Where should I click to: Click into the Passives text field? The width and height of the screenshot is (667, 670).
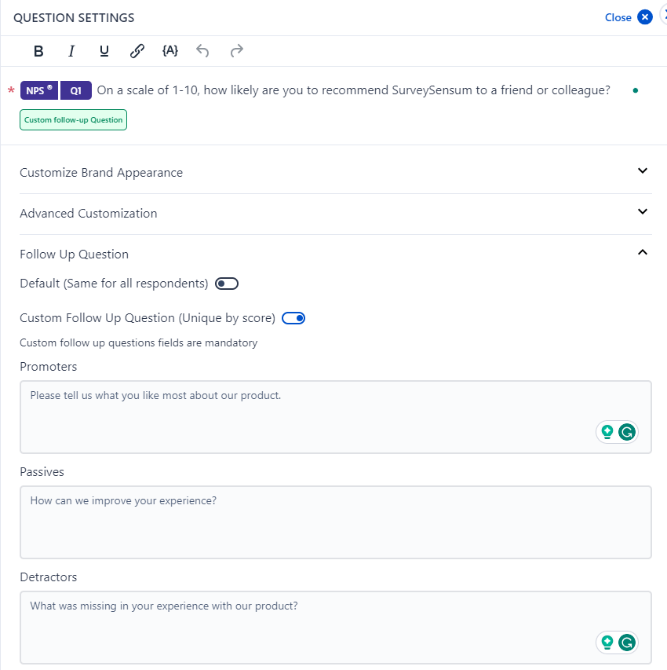click(x=336, y=522)
